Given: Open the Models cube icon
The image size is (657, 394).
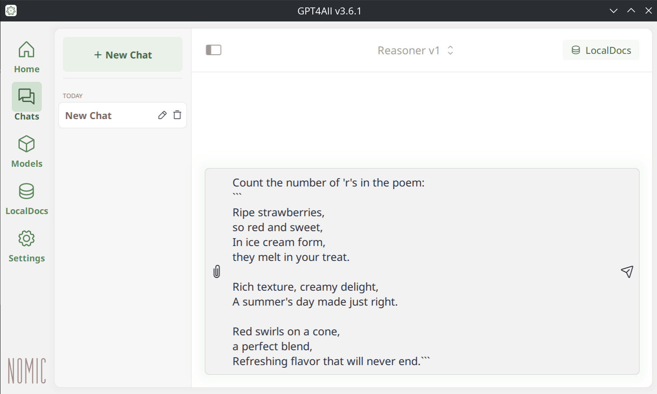Looking at the screenshot, I should click(x=26, y=144).
